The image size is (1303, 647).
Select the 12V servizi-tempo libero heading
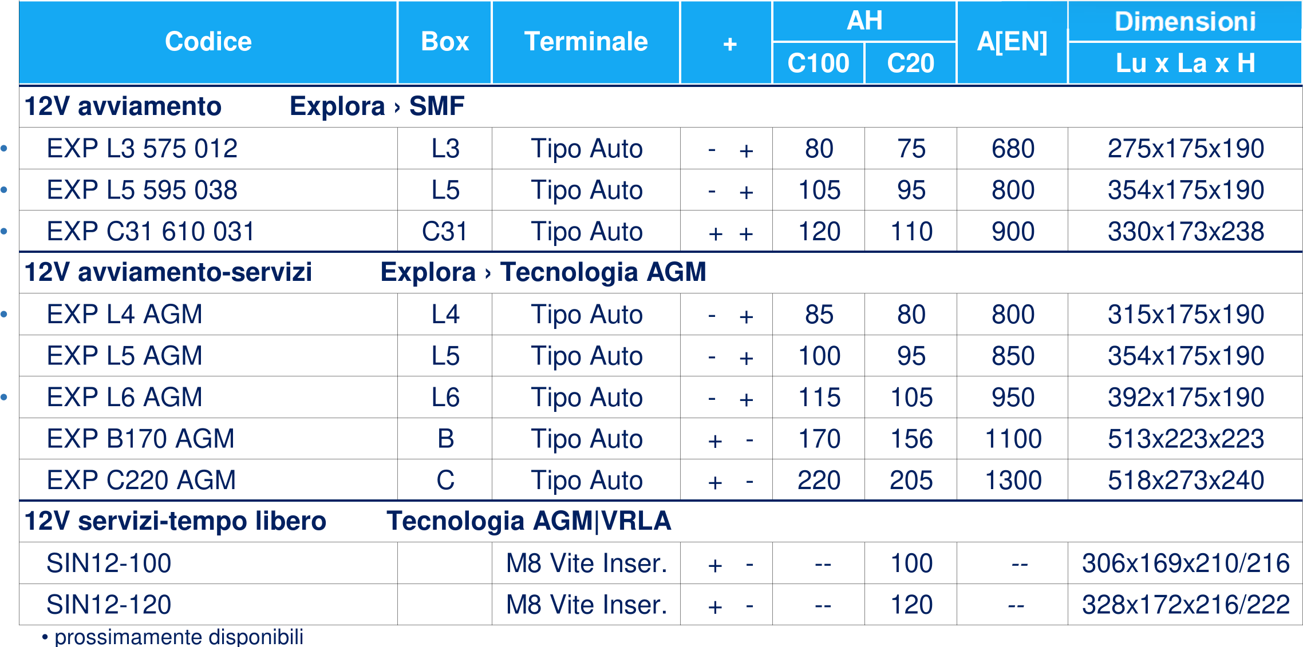[175, 521]
